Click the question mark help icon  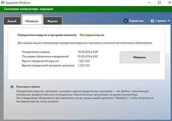click(152, 21)
